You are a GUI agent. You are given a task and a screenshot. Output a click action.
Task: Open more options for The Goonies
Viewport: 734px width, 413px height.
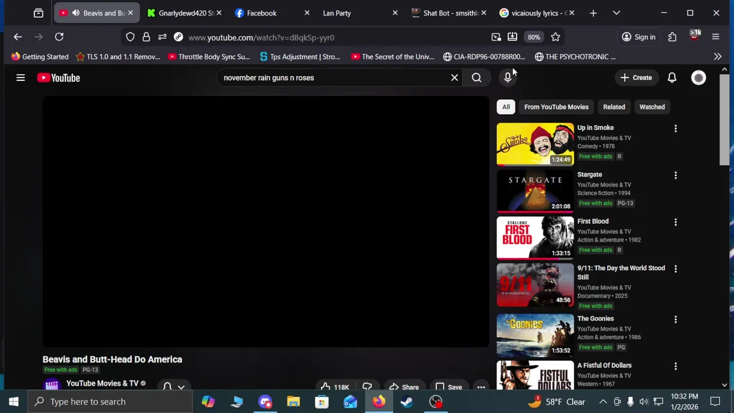pyautogui.click(x=676, y=320)
